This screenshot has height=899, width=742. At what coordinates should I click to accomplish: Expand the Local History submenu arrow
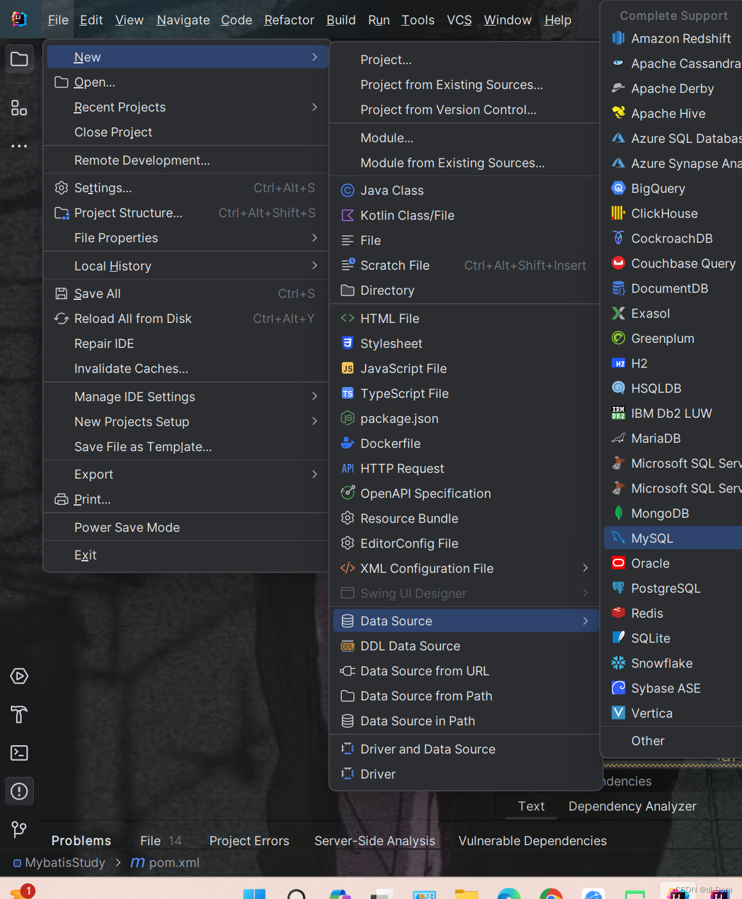pos(314,265)
